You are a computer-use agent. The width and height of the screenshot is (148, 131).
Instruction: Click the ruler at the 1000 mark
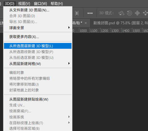83,31
